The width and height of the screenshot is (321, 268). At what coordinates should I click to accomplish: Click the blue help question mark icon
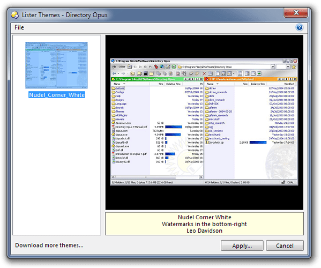tap(300, 27)
